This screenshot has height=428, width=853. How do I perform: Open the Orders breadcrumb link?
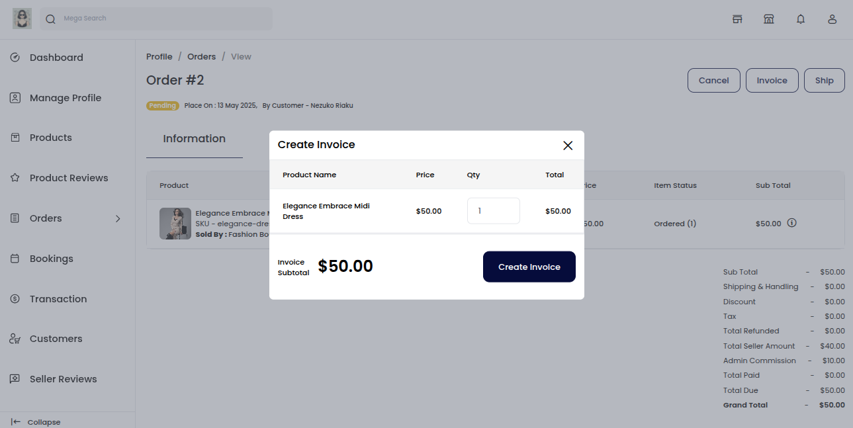201,56
